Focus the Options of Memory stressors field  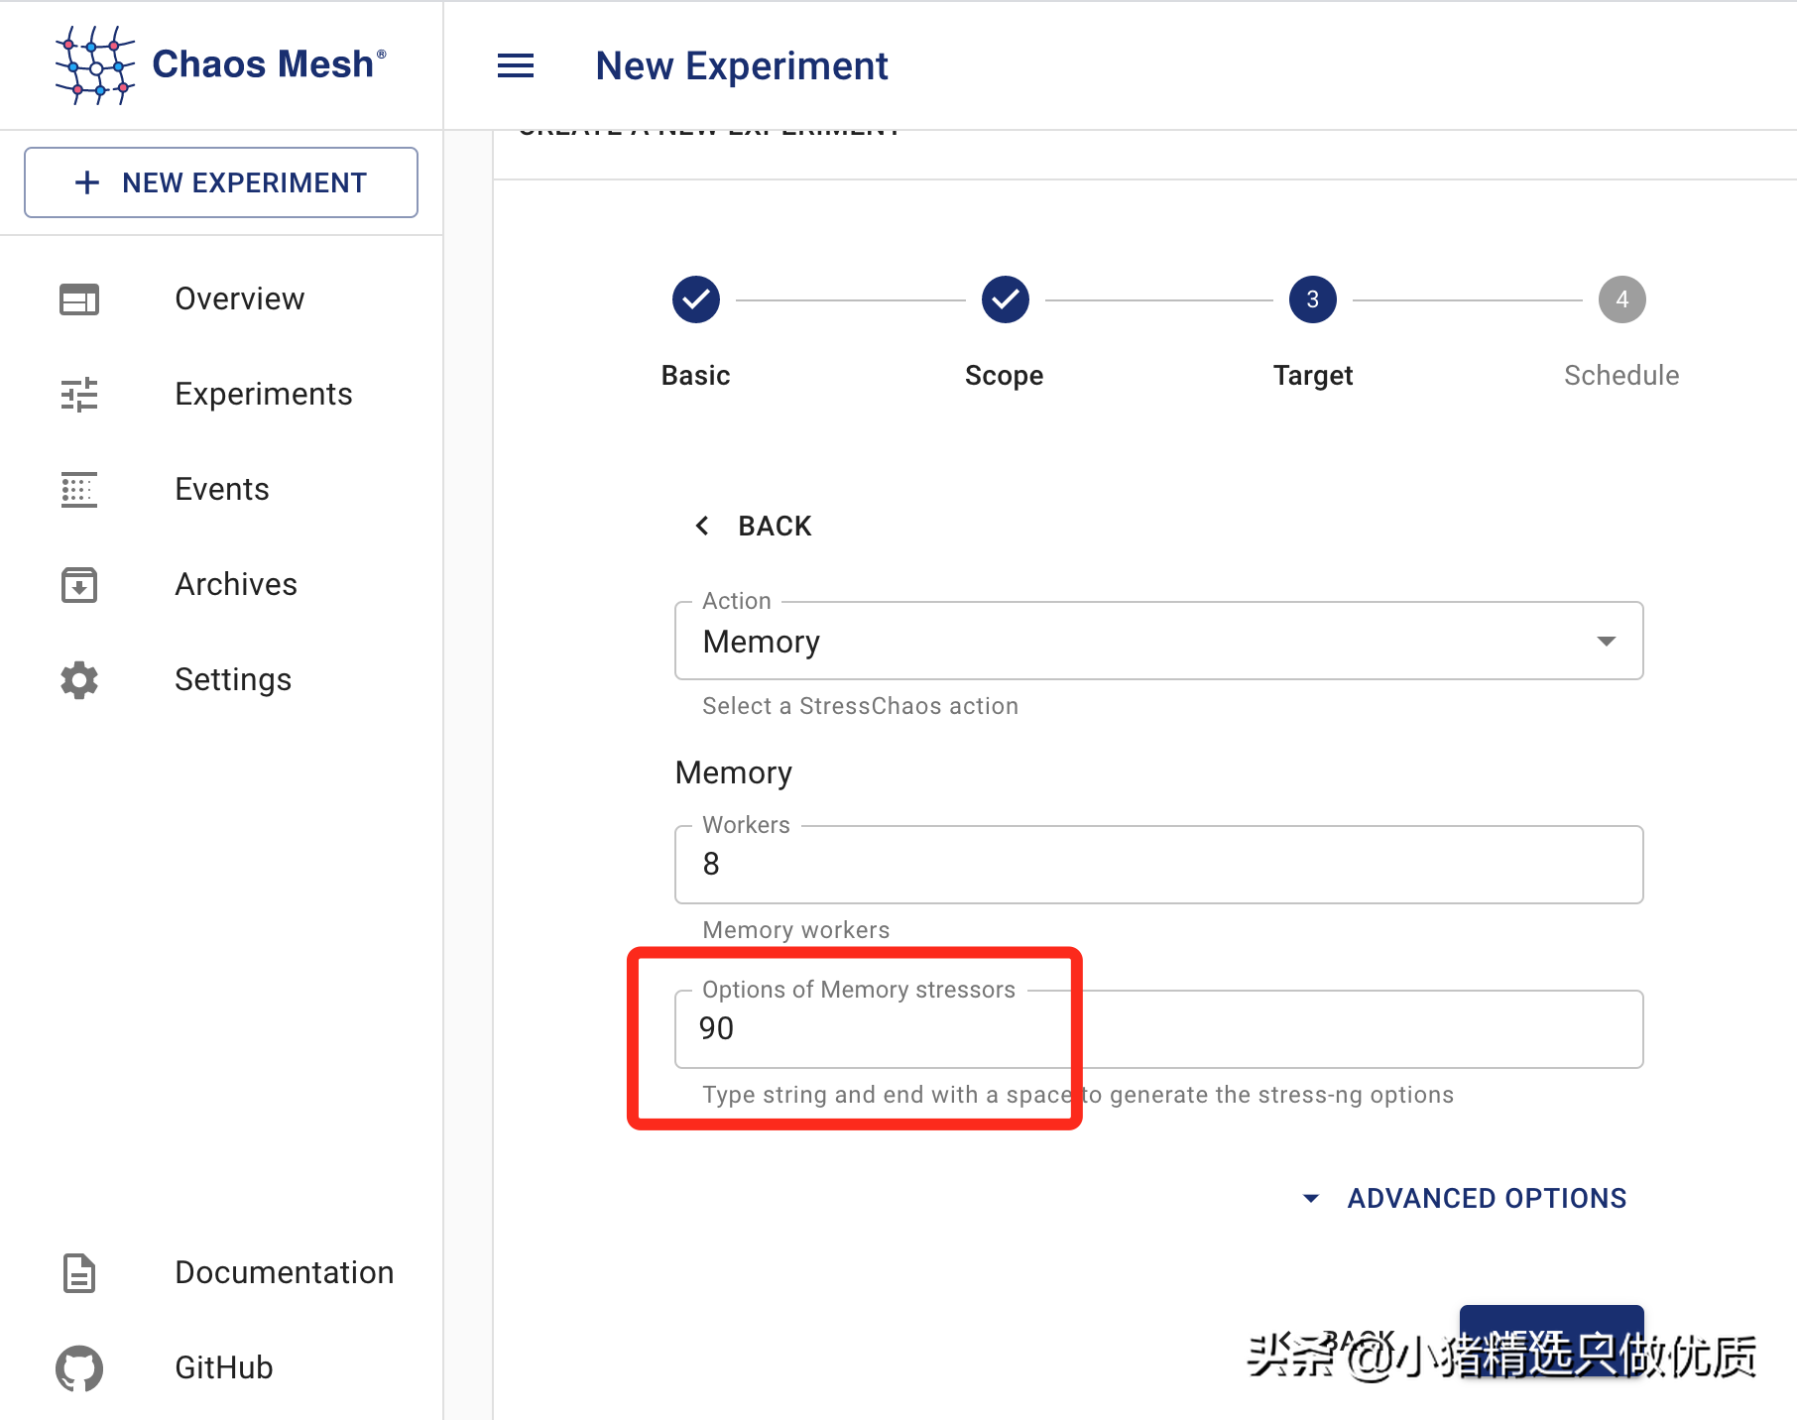coord(1158,1029)
